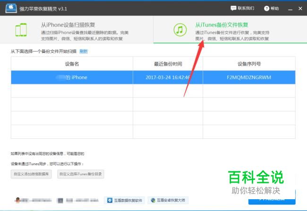
Task: Click the green iTunes music note icon
Action: 180,30
